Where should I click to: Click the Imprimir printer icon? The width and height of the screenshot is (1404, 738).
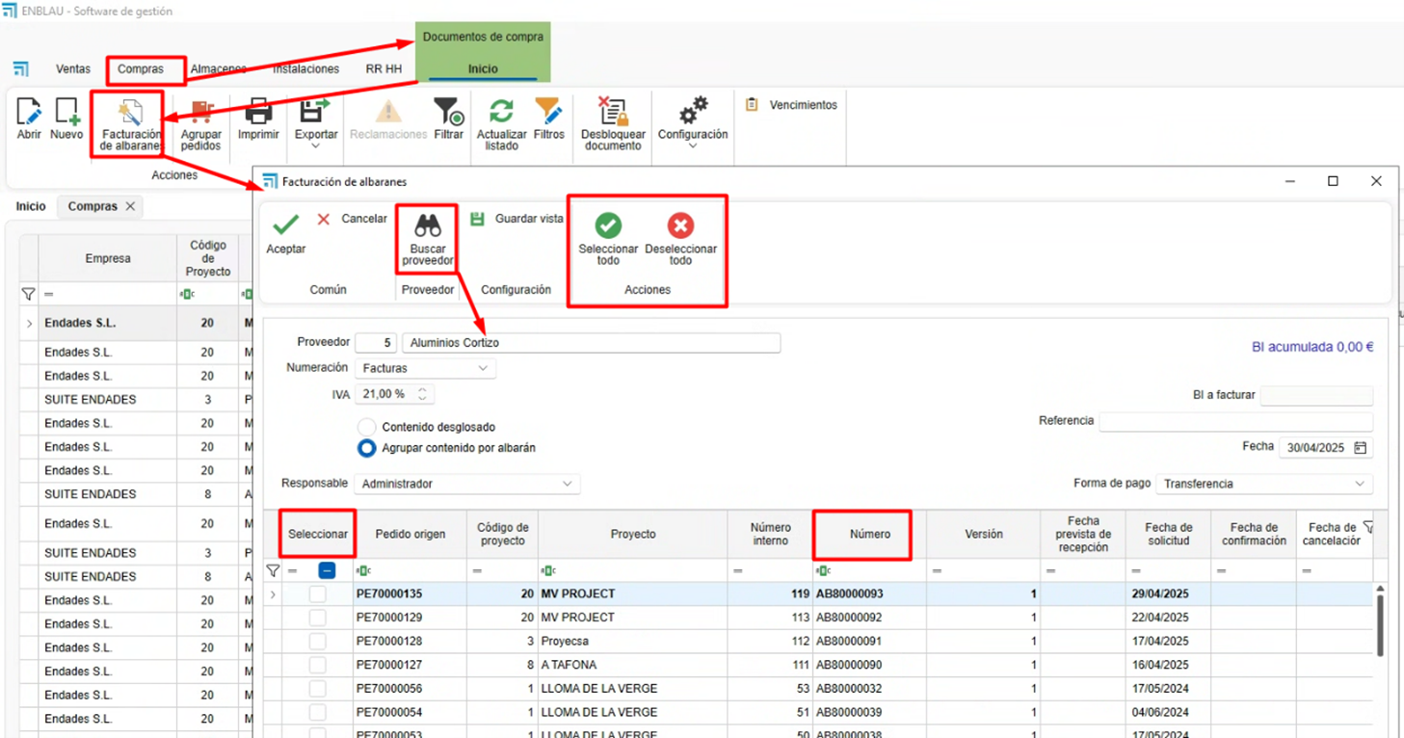[258, 111]
